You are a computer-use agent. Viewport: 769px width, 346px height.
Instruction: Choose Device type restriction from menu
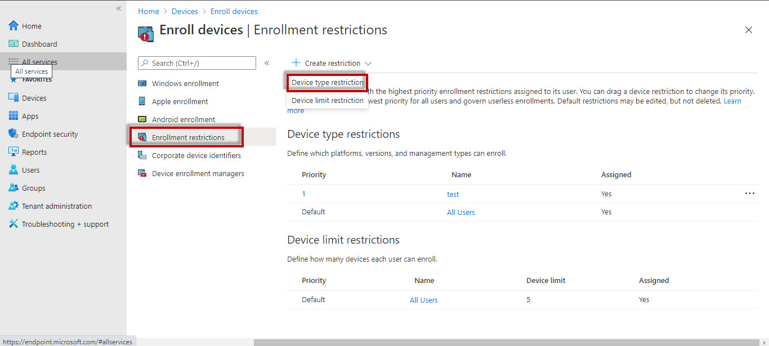click(x=327, y=82)
